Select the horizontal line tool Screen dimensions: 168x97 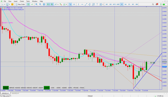82,4
